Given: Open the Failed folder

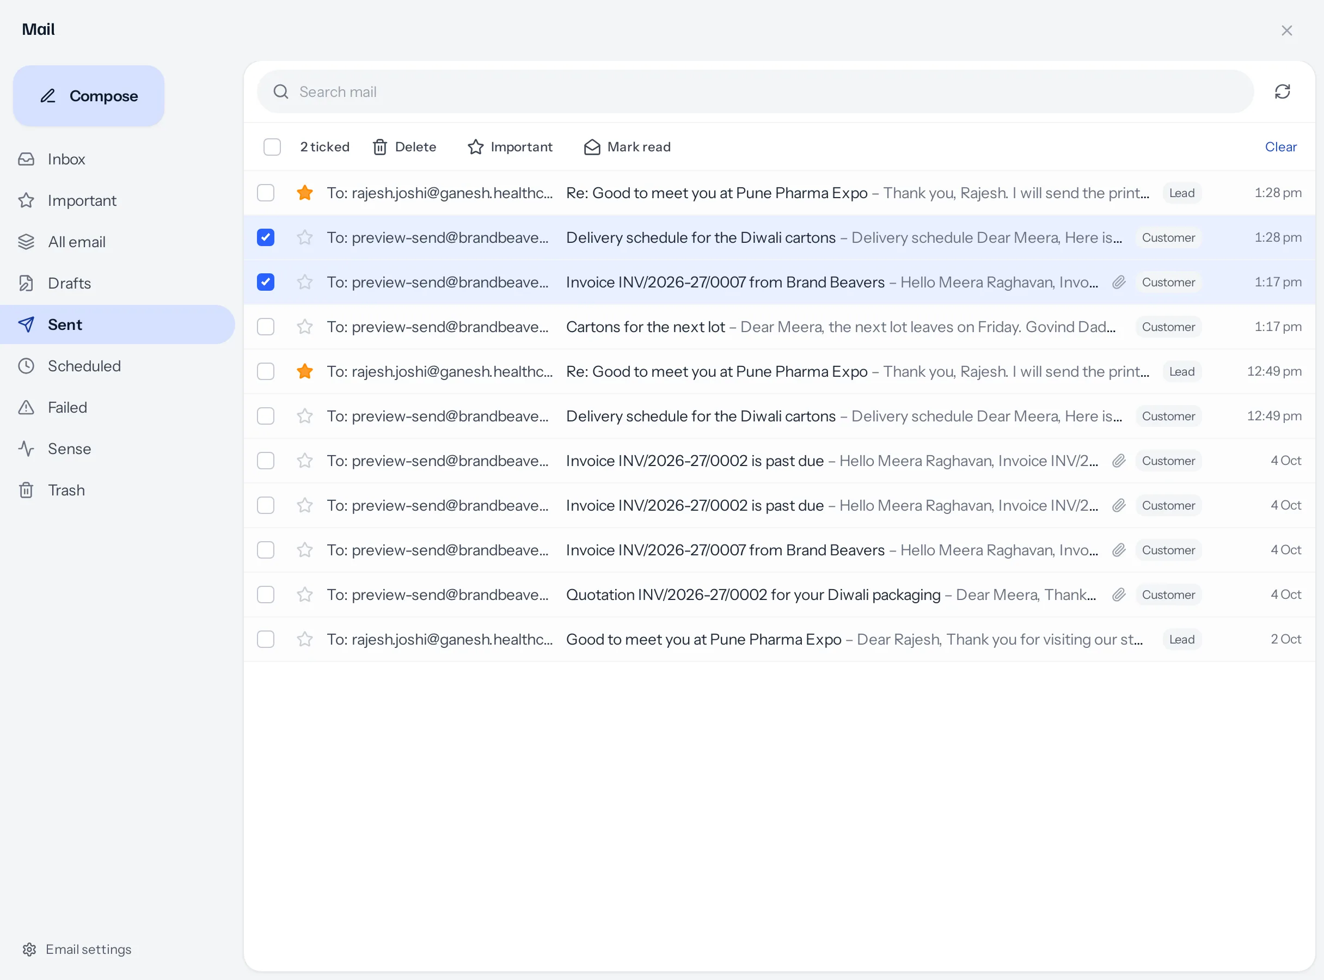Looking at the screenshot, I should (118, 408).
